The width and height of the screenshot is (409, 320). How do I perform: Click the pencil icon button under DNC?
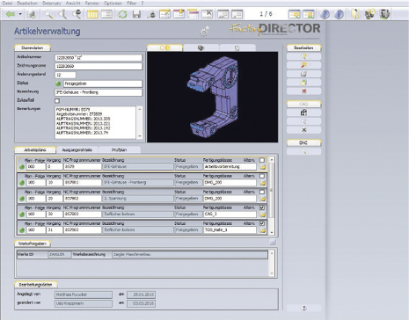click(x=303, y=151)
